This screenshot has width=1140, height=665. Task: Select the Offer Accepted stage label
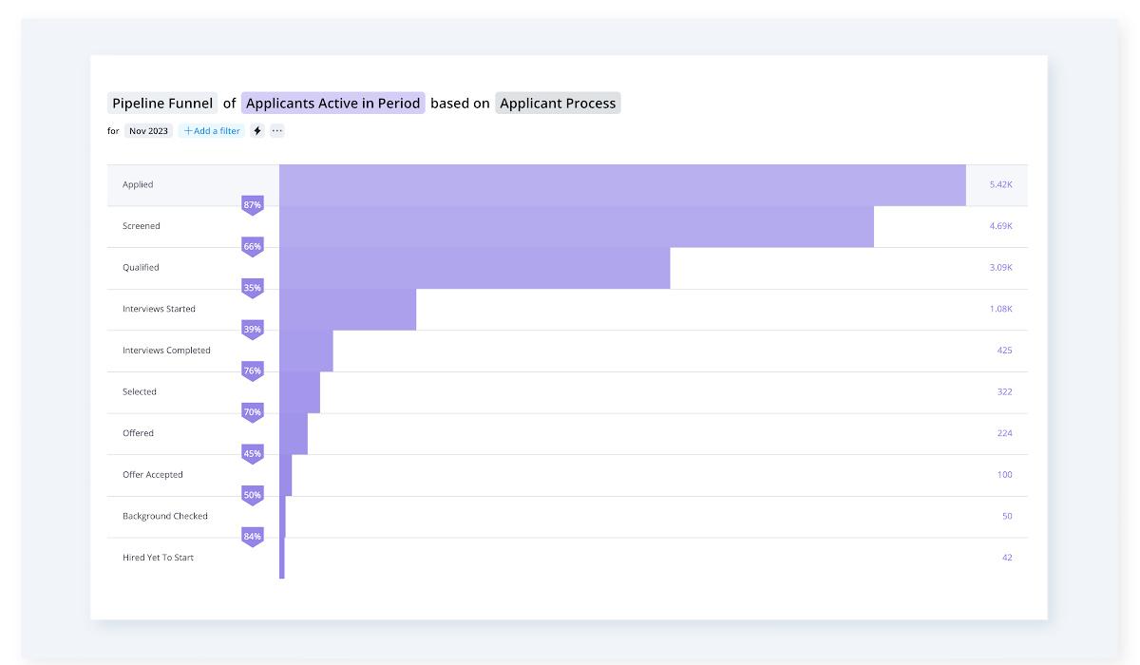(x=153, y=475)
